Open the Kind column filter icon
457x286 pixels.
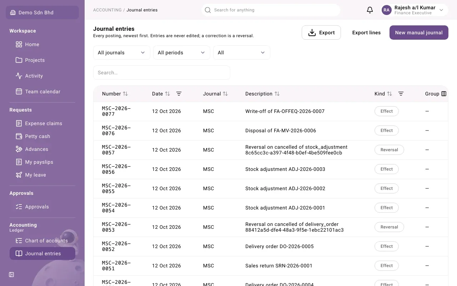point(401,94)
